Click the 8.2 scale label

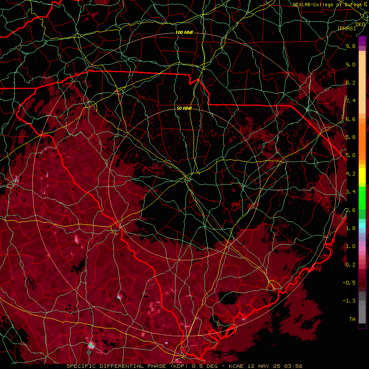tap(351, 82)
